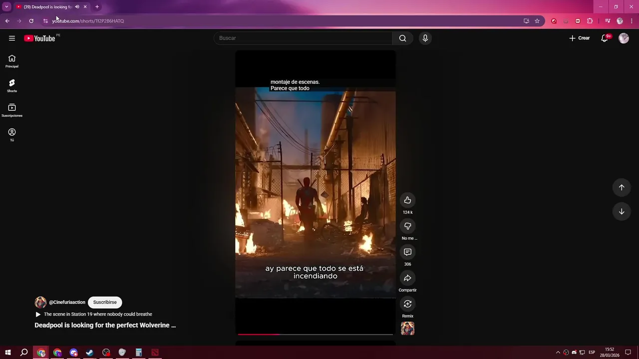Open the notifications bell

click(x=605, y=38)
